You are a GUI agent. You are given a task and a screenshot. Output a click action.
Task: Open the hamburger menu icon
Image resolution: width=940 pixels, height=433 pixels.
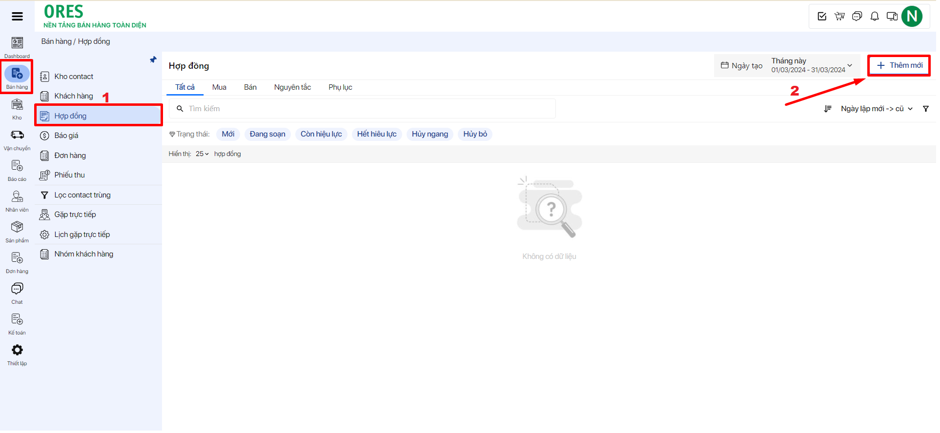pos(17,17)
